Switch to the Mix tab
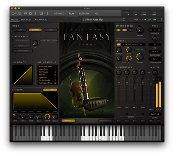The height and width of the screenshot is (155, 174). pyautogui.click(x=96, y=14)
